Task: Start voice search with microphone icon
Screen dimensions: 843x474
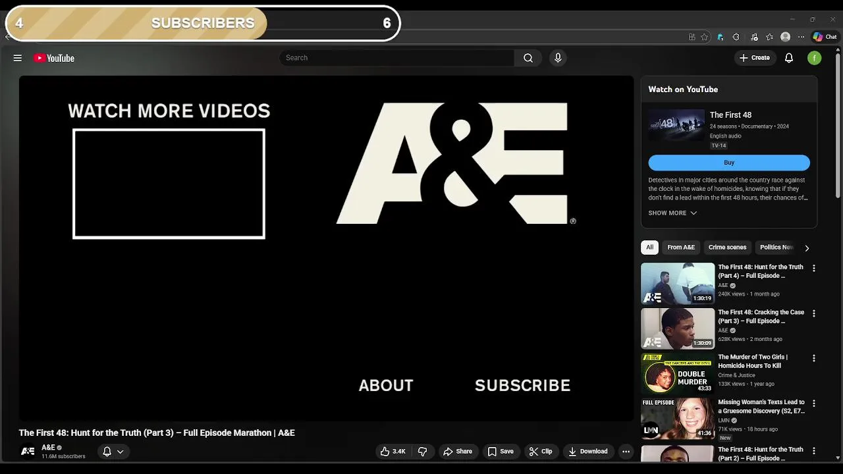Action: click(558, 58)
